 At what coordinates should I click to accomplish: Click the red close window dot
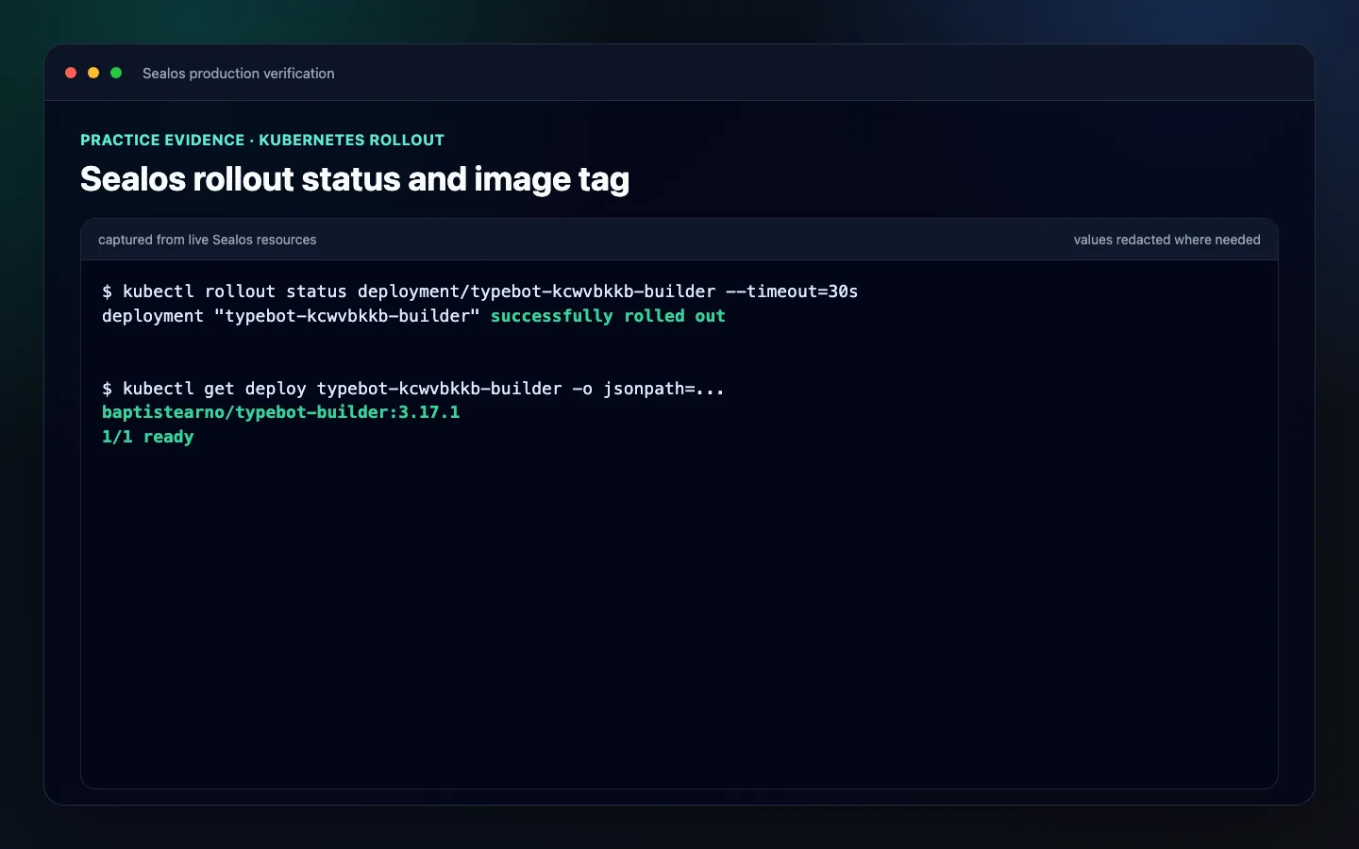pos(71,73)
